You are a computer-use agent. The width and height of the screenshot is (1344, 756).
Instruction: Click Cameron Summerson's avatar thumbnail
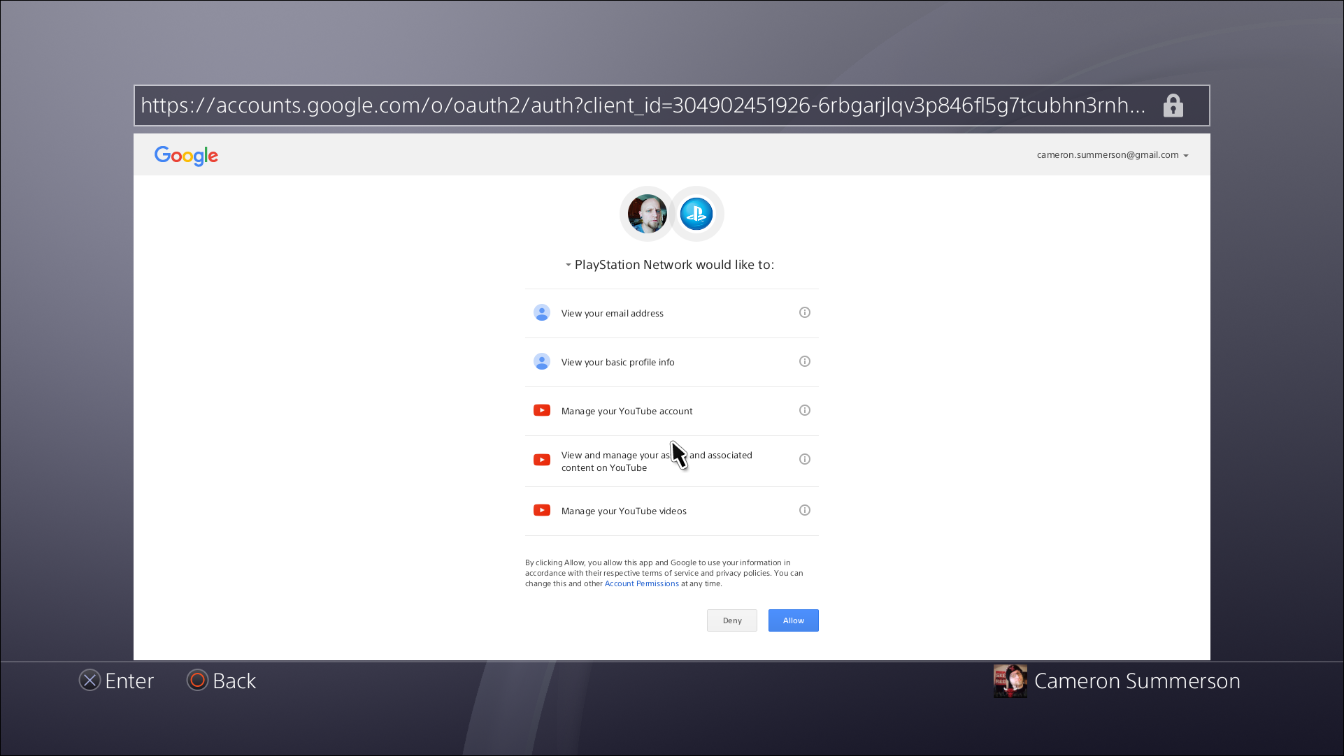click(1010, 681)
